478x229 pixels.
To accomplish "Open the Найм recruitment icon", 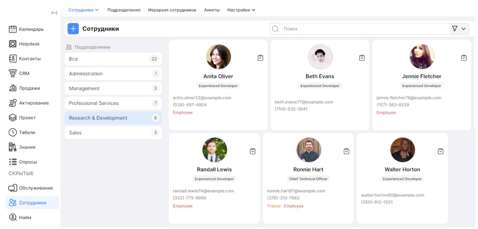I will [13, 217].
